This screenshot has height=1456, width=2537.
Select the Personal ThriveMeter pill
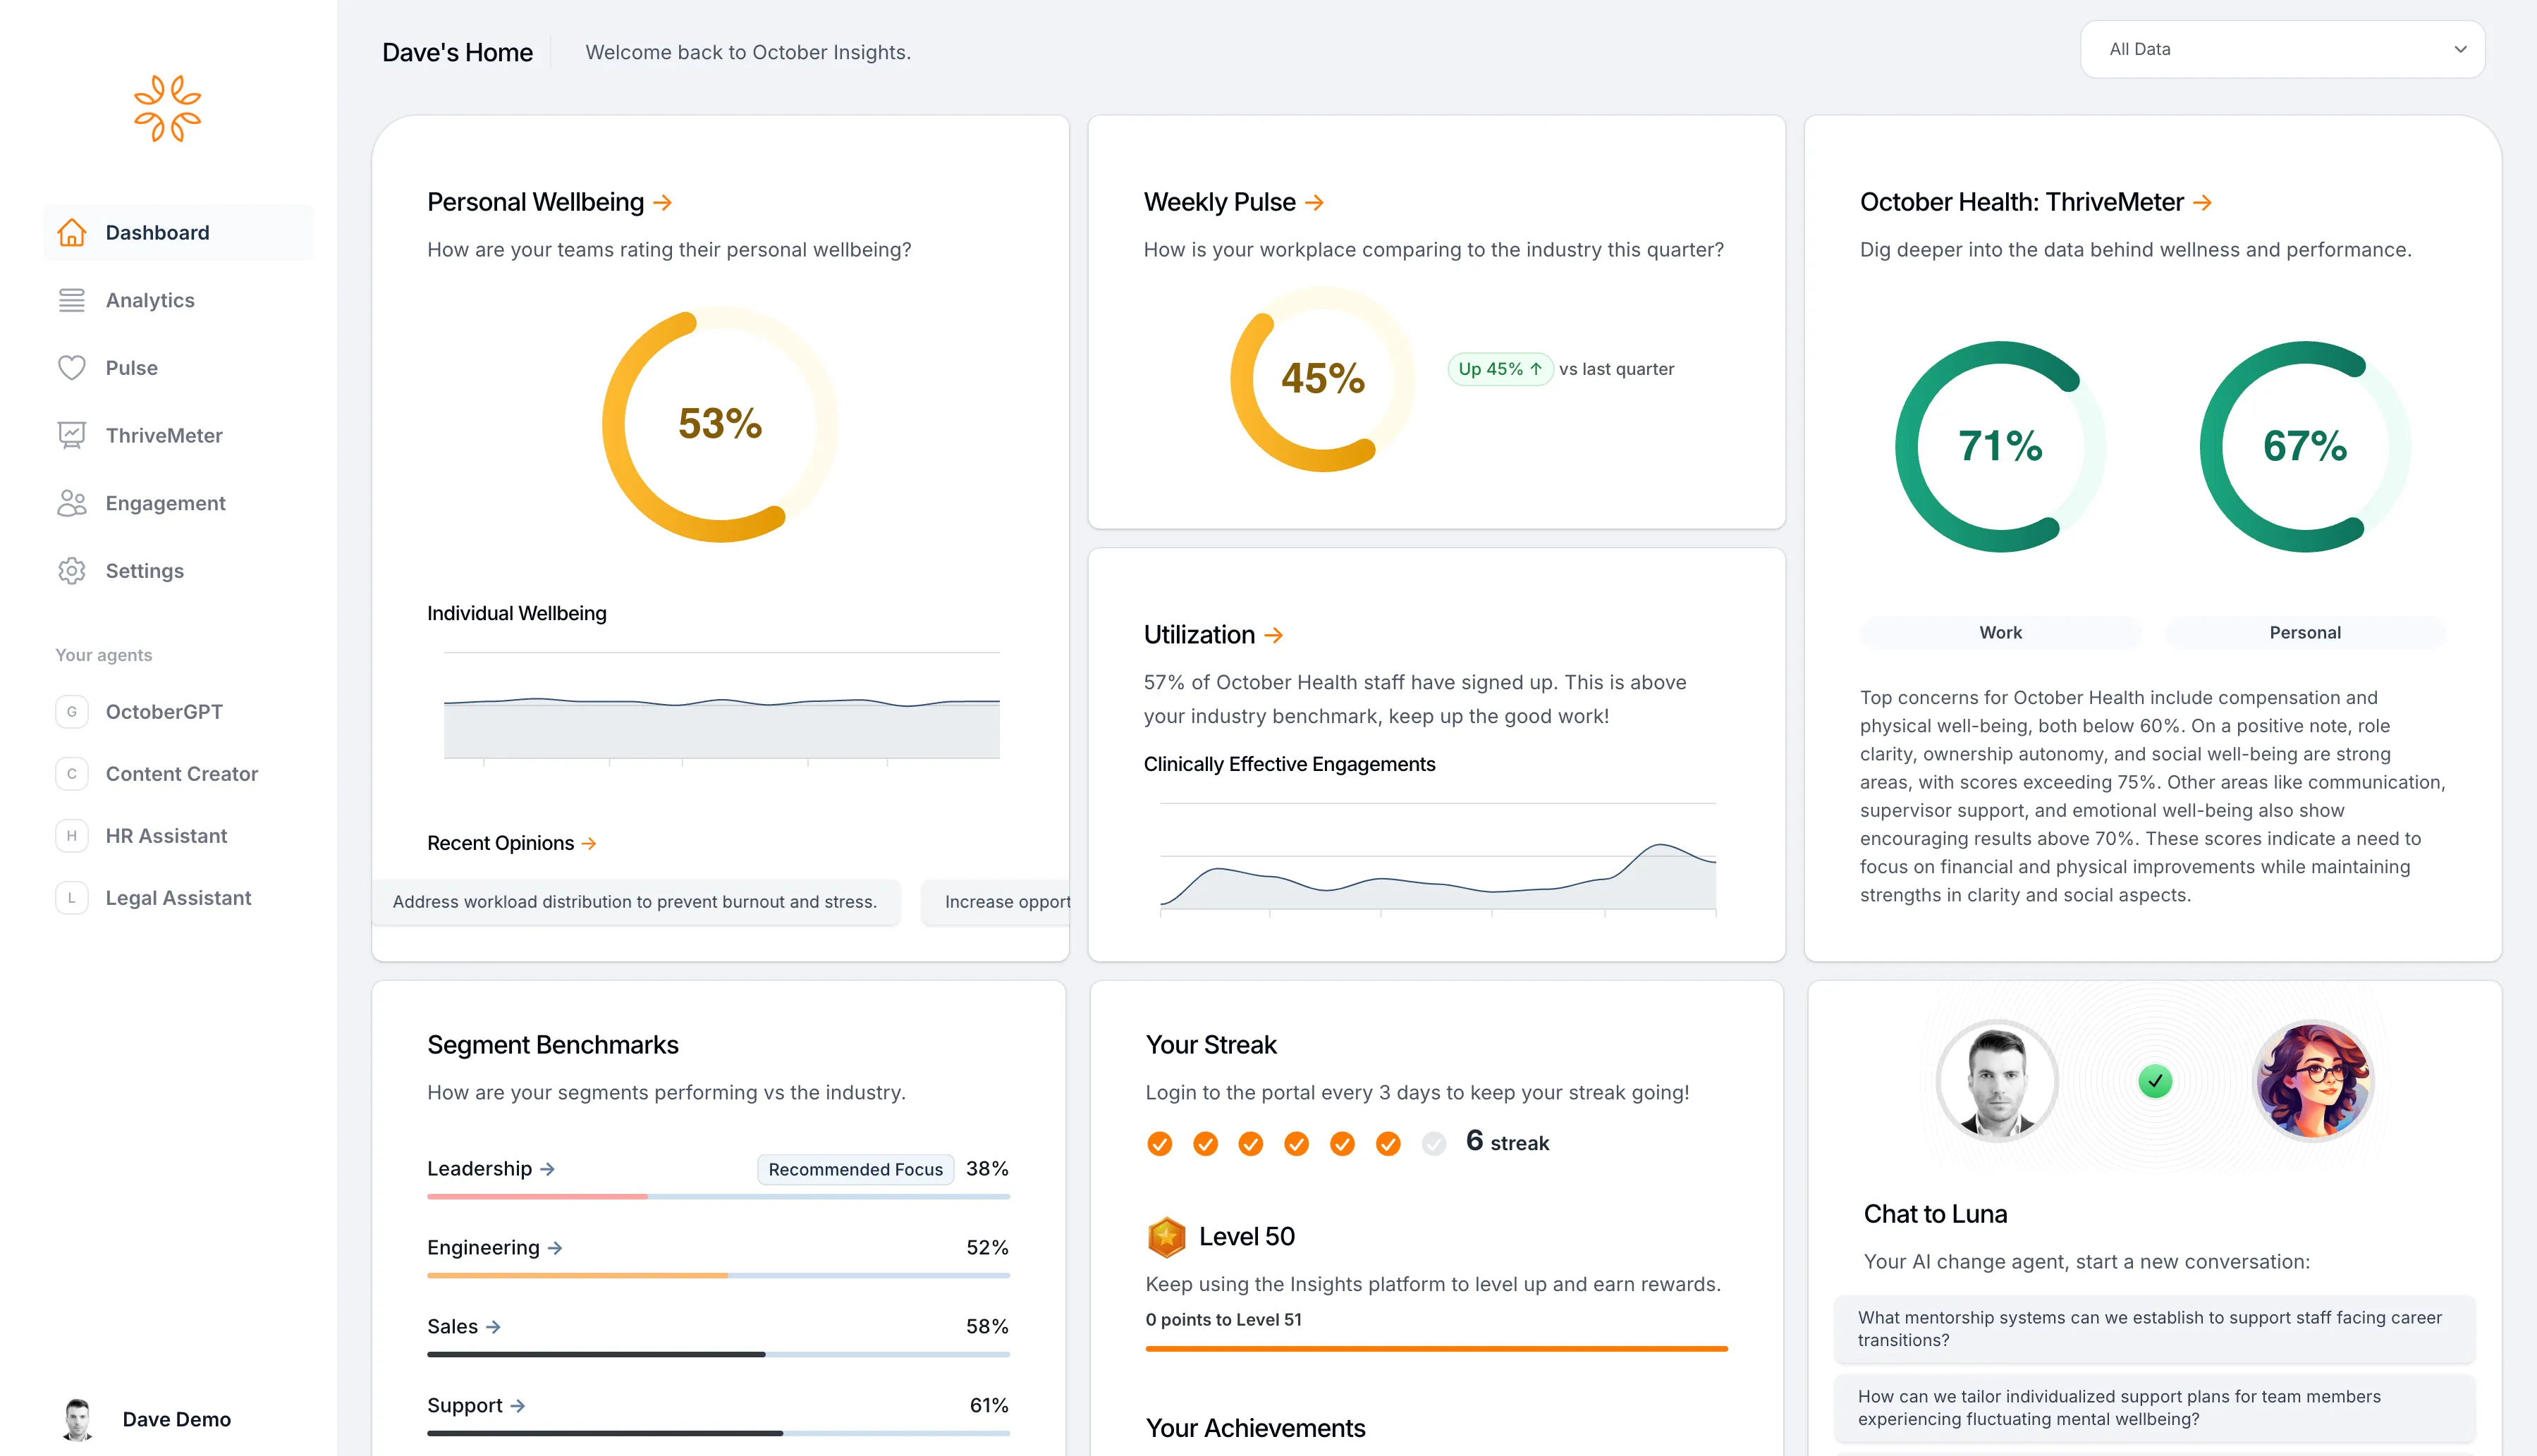2305,632
